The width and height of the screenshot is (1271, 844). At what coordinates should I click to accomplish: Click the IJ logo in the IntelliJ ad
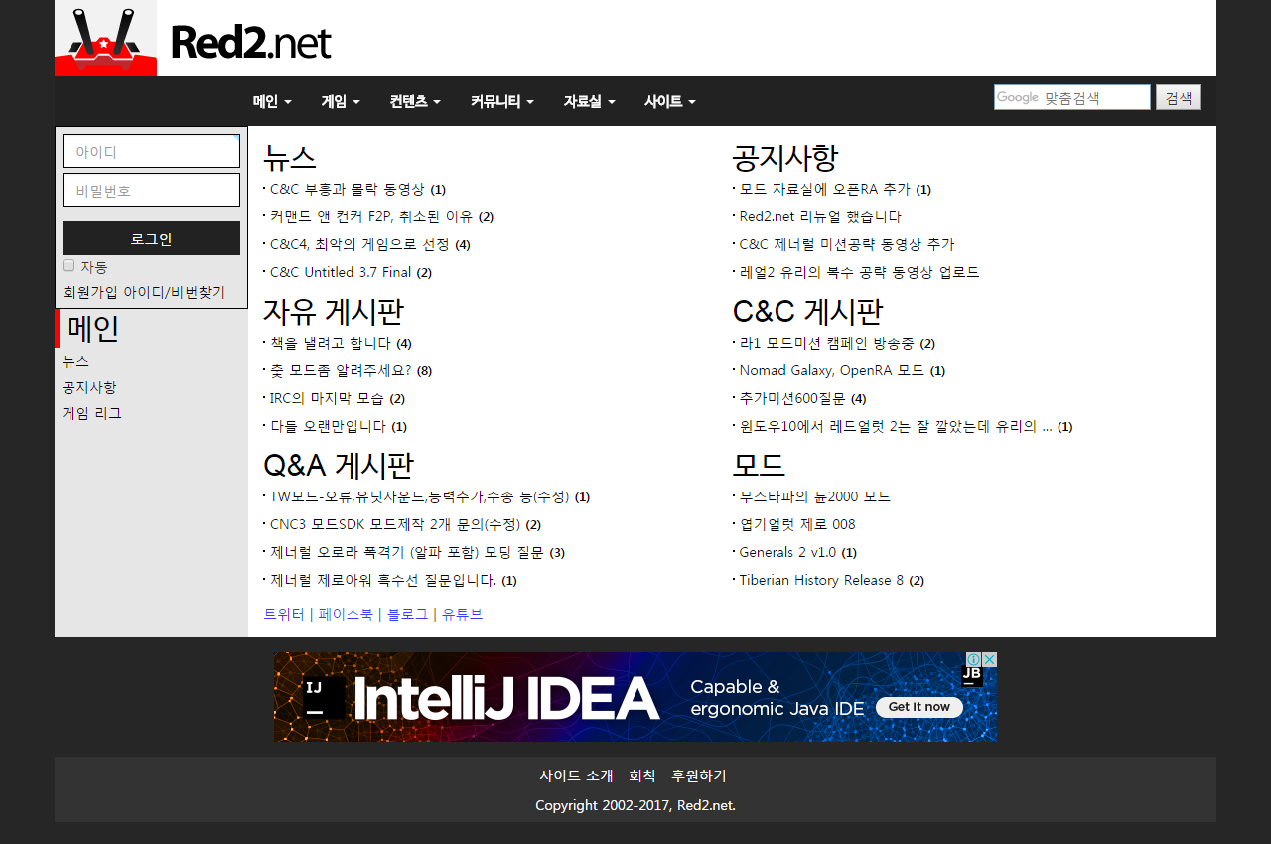(x=325, y=697)
